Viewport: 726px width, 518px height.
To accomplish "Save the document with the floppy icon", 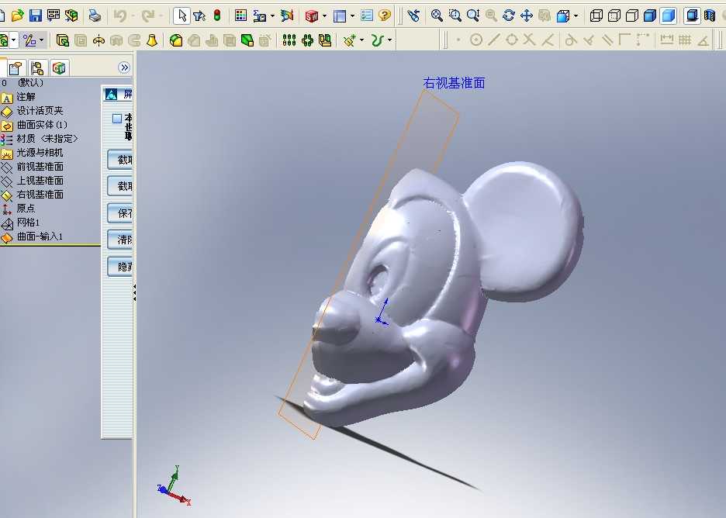I will 35,16.
